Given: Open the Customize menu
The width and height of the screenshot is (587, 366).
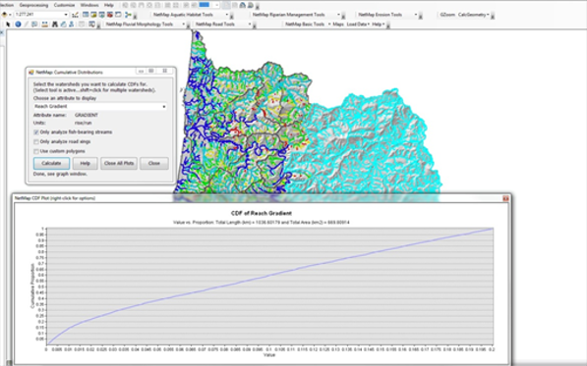Looking at the screenshot, I should tap(64, 5).
